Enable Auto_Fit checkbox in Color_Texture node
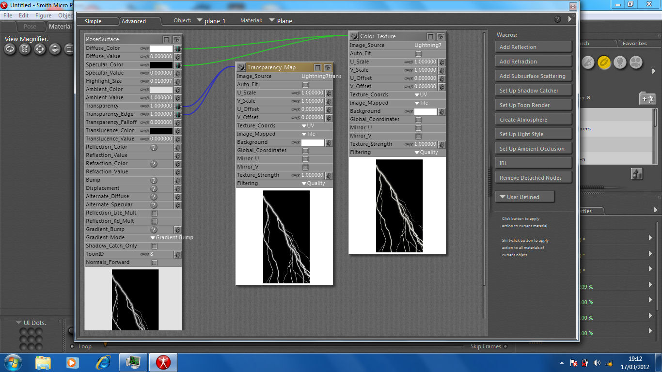This screenshot has height=372, width=662. click(418, 54)
